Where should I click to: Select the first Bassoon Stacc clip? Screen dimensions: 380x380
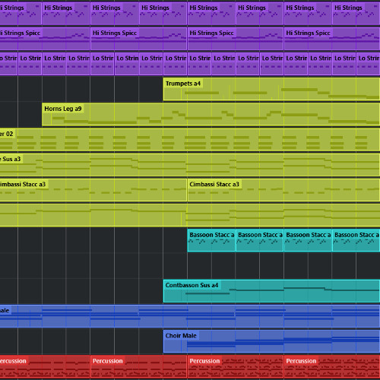211,241
